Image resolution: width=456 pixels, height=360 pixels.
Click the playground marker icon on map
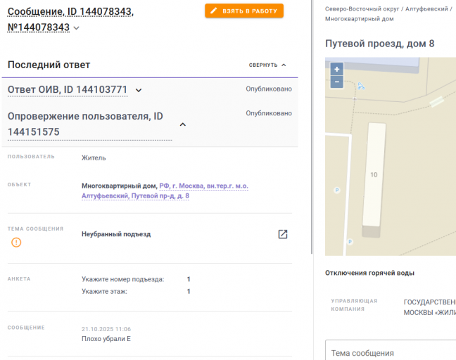pyautogui.click(x=361, y=86)
